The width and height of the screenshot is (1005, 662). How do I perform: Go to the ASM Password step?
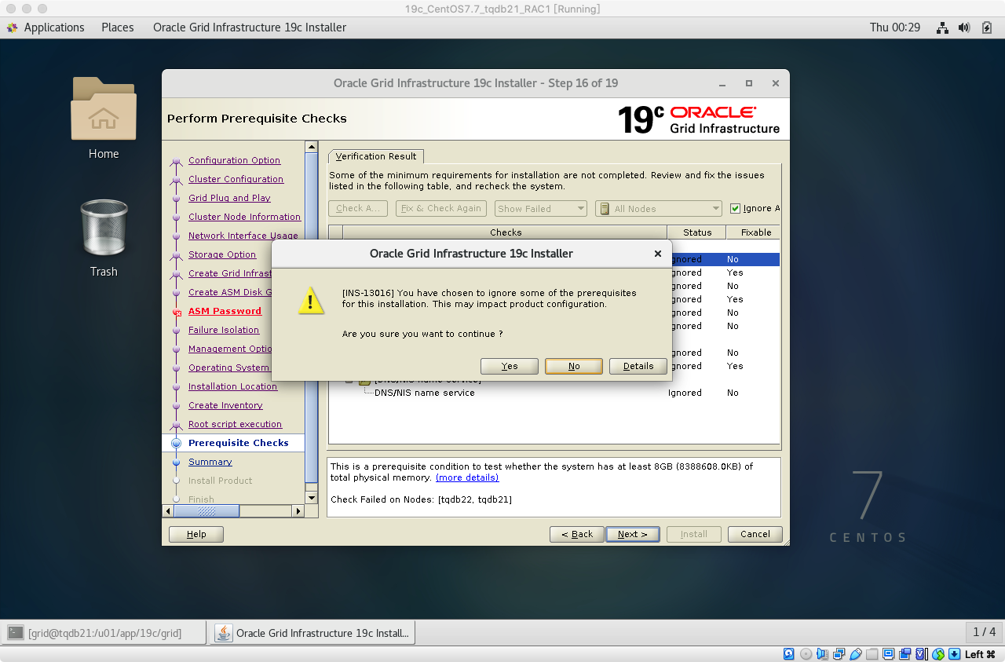(225, 311)
